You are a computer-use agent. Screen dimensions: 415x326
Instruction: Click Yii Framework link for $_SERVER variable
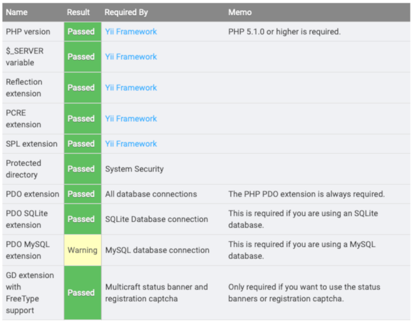tap(131, 57)
